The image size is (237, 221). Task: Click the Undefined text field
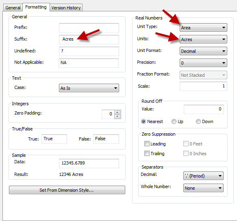(x=89, y=51)
